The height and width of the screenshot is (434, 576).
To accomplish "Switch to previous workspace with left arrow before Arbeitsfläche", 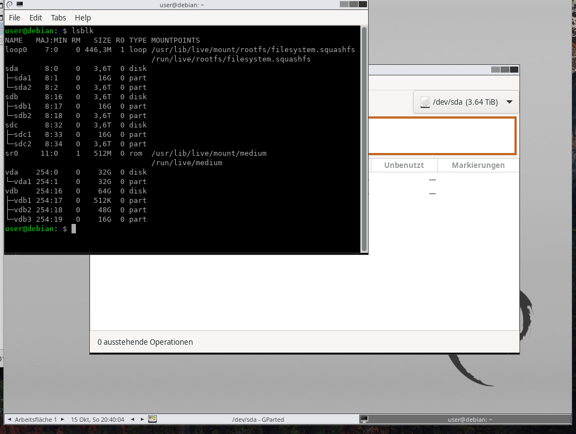I will (x=9, y=420).
